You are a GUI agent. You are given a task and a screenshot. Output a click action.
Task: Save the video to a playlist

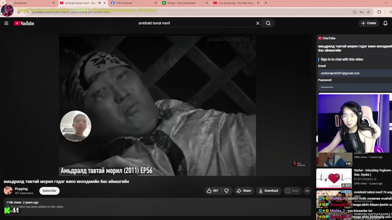pyautogui.click(x=292, y=191)
